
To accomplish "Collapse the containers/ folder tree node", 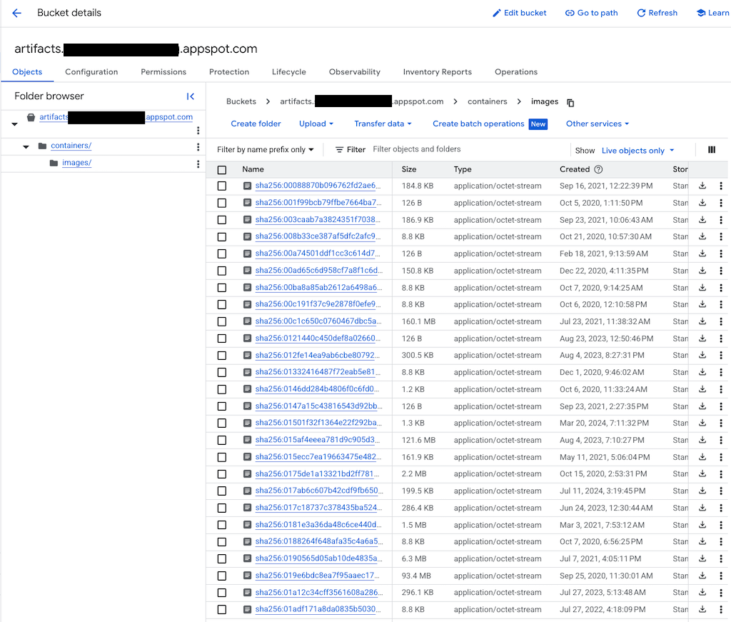I will click(x=26, y=146).
